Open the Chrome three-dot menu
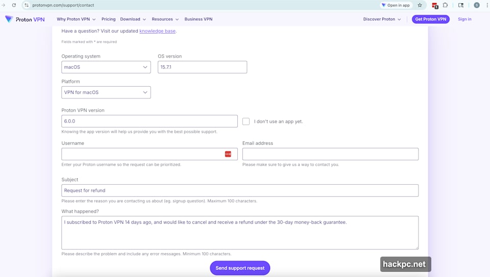490x277 pixels. click(486, 5)
